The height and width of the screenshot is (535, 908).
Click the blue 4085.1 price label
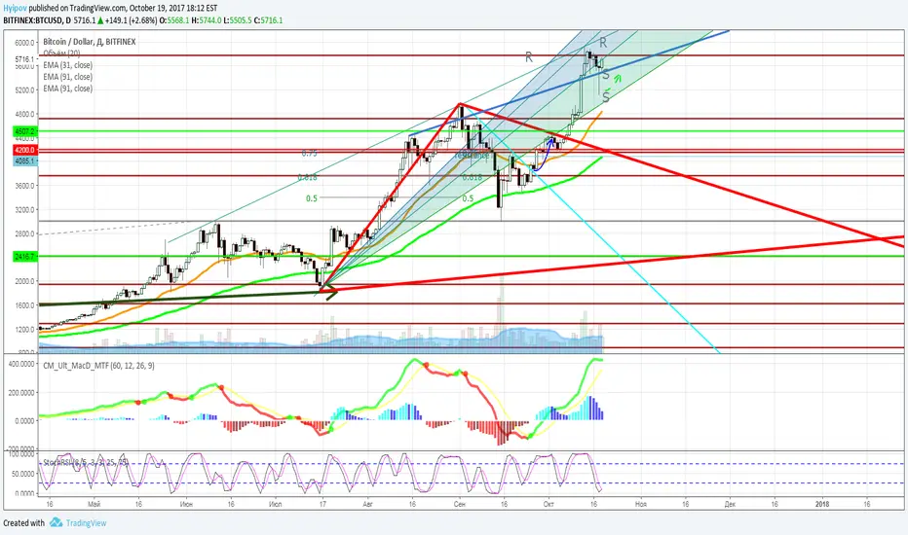[25, 160]
